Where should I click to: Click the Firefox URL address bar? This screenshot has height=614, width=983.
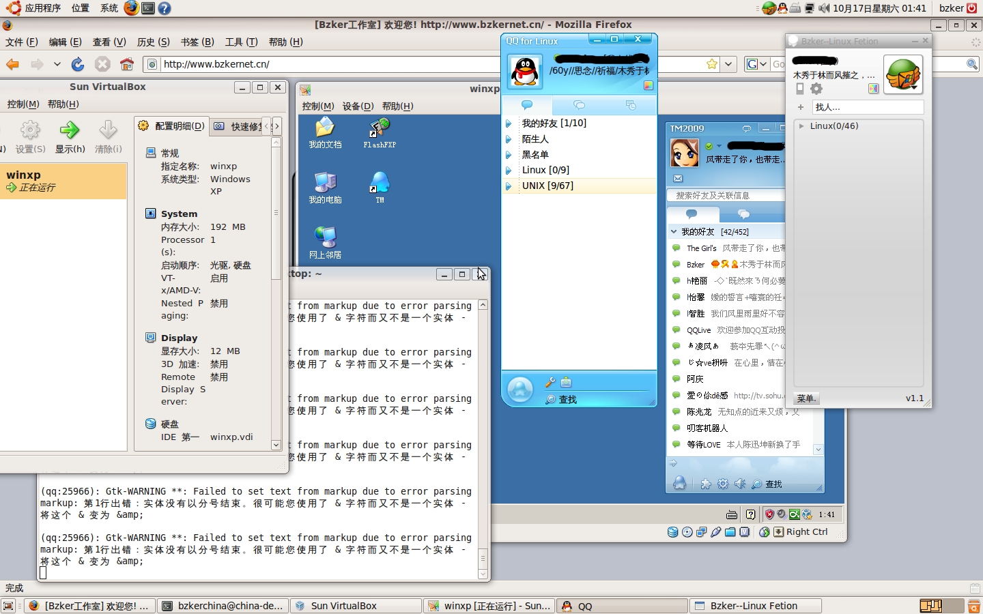pyautogui.click(x=430, y=64)
